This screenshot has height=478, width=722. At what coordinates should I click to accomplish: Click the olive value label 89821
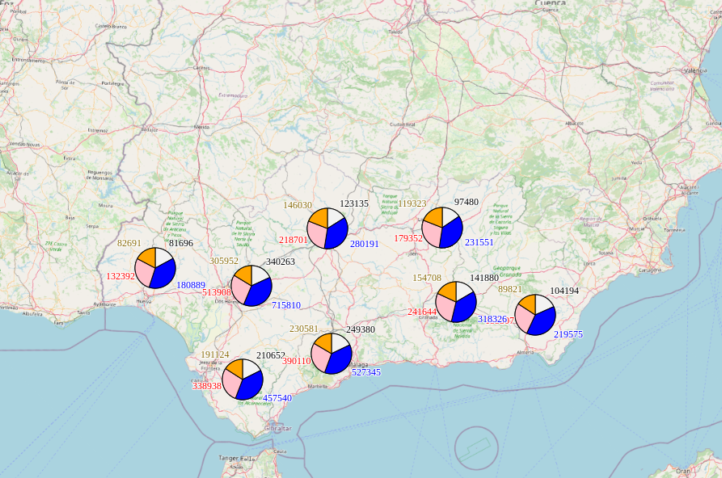point(510,289)
